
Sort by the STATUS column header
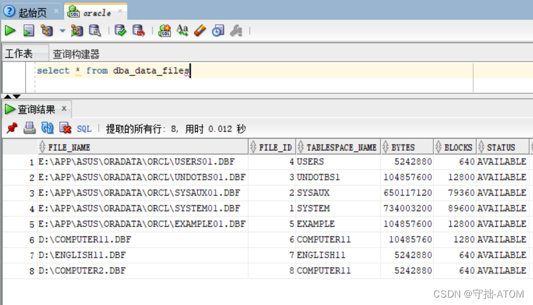tap(502, 147)
